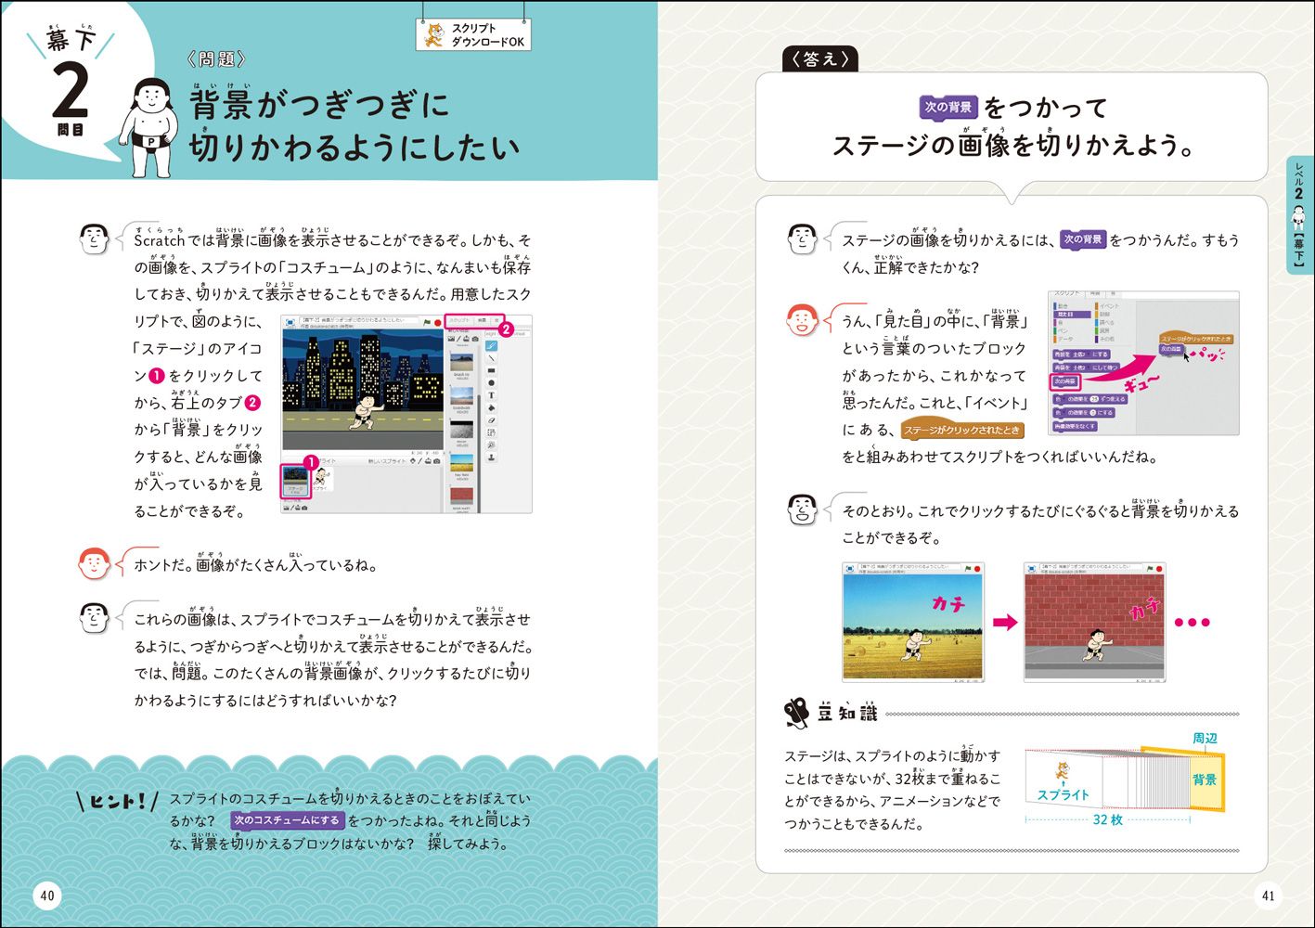Screen dimensions: 1315x928
Task: Select the gray moon surface backdrop thumbnail
Action: coord(461,430)
